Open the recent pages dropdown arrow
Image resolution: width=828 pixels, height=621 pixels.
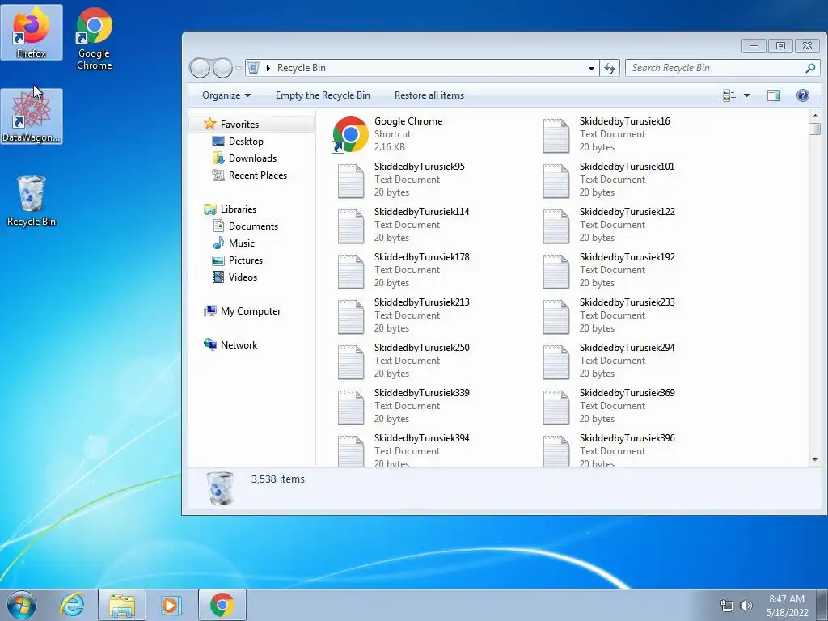(x=239, y=68)
